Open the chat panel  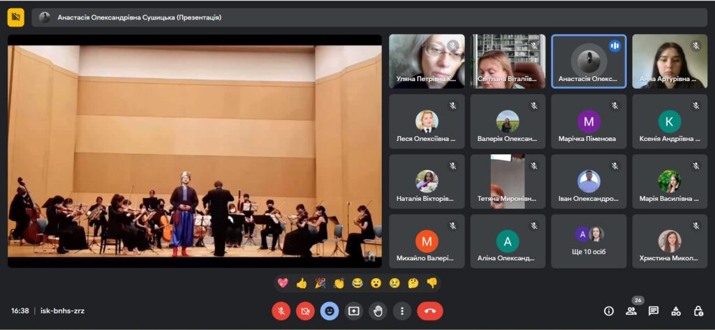(x=654, y=311)
